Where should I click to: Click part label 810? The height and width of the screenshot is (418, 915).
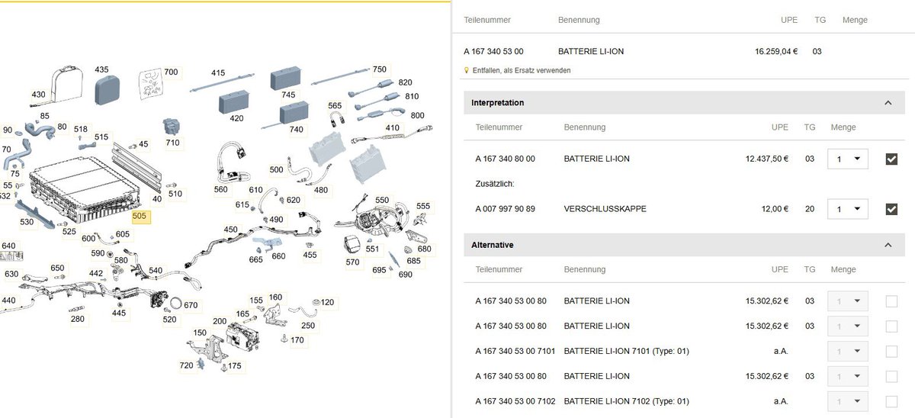coord(412,96)
